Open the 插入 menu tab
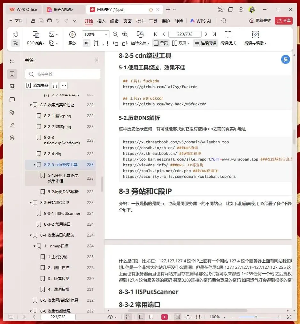Image resolution: width=300 pixels, height=324 pixels. pos(101,21)
